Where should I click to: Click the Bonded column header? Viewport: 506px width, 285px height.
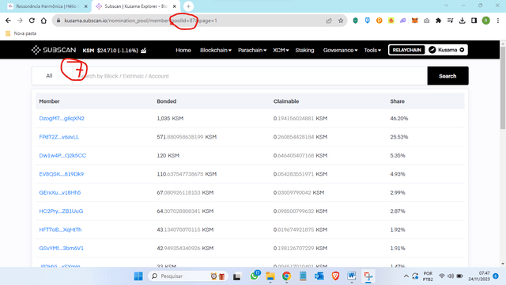(x=167, y=101)
